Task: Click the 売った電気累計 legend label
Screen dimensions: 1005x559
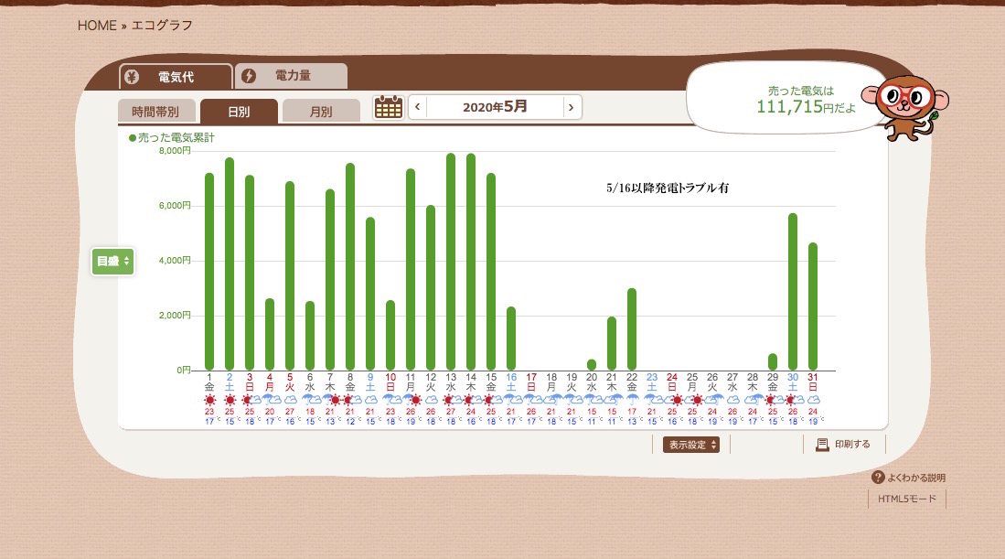Action: [176, 137]
